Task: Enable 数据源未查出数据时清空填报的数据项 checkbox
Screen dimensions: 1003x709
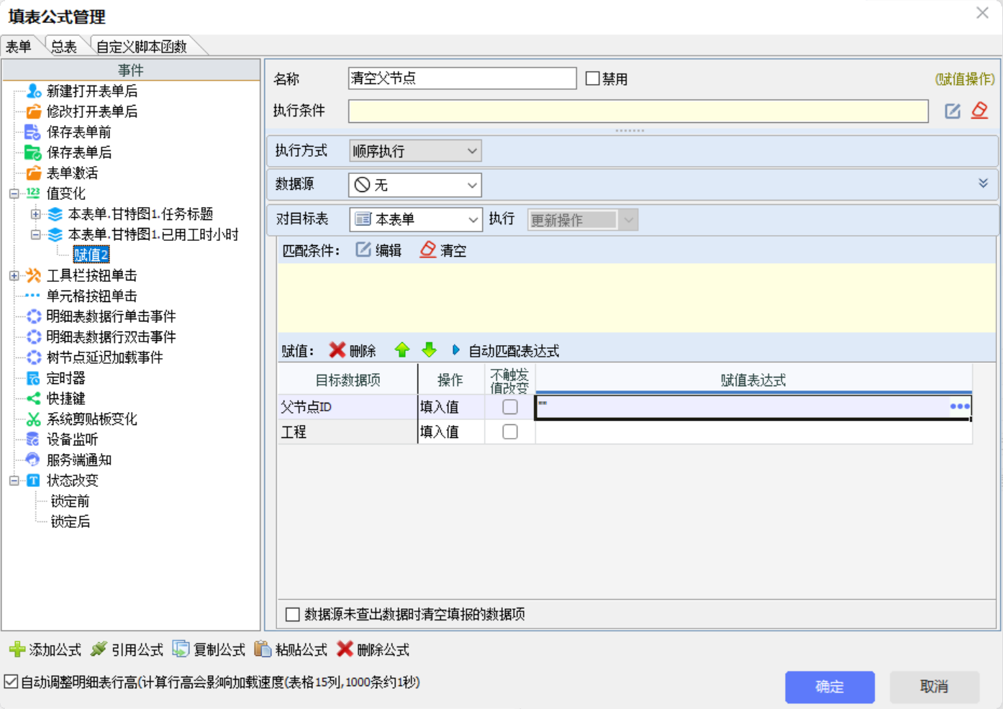Action: [x=293, y=614]
